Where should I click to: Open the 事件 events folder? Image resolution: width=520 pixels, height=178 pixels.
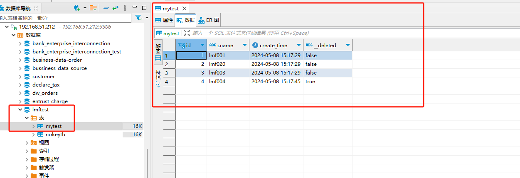pyautogui.click(x=44, y=176)
